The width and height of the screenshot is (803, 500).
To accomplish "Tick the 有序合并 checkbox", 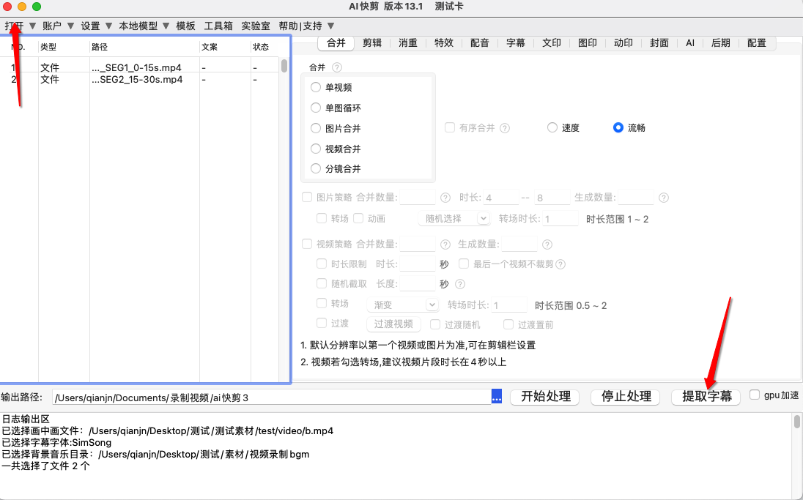I will (450, 127).
